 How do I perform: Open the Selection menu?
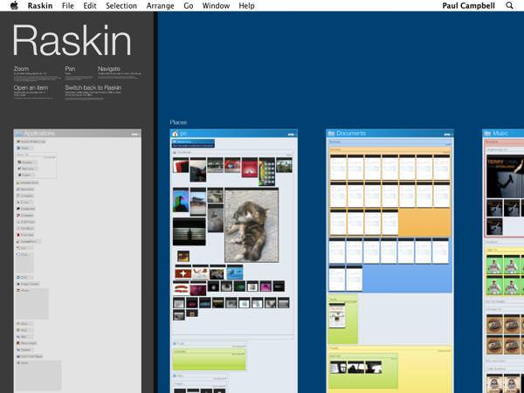click(121, 6)
